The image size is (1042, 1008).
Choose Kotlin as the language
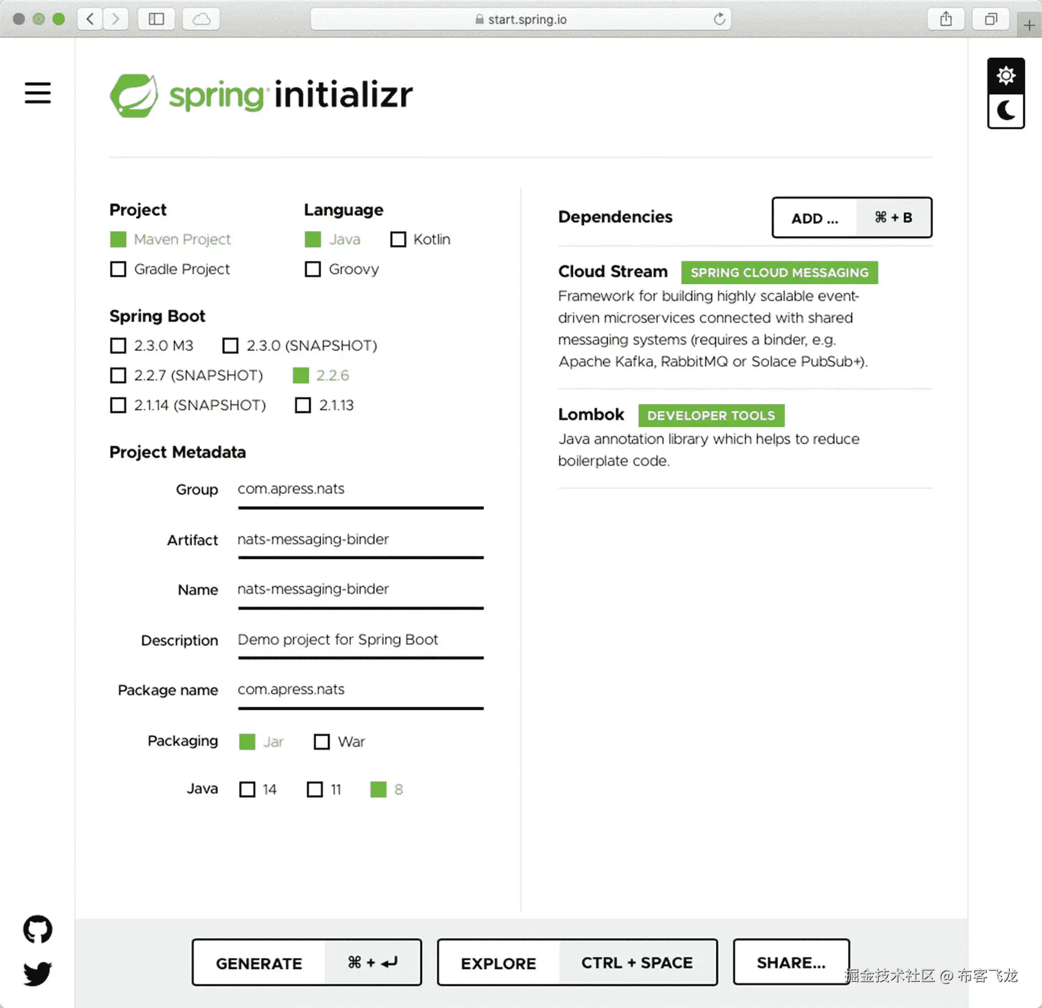pyautogui.click(x=398, y=239)
